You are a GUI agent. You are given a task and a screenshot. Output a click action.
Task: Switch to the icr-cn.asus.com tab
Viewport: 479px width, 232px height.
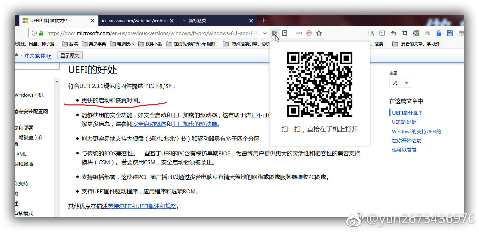pos(134,21)
